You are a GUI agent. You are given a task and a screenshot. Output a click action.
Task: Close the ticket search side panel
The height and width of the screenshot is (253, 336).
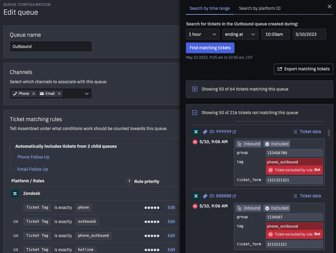pos(329,6)
